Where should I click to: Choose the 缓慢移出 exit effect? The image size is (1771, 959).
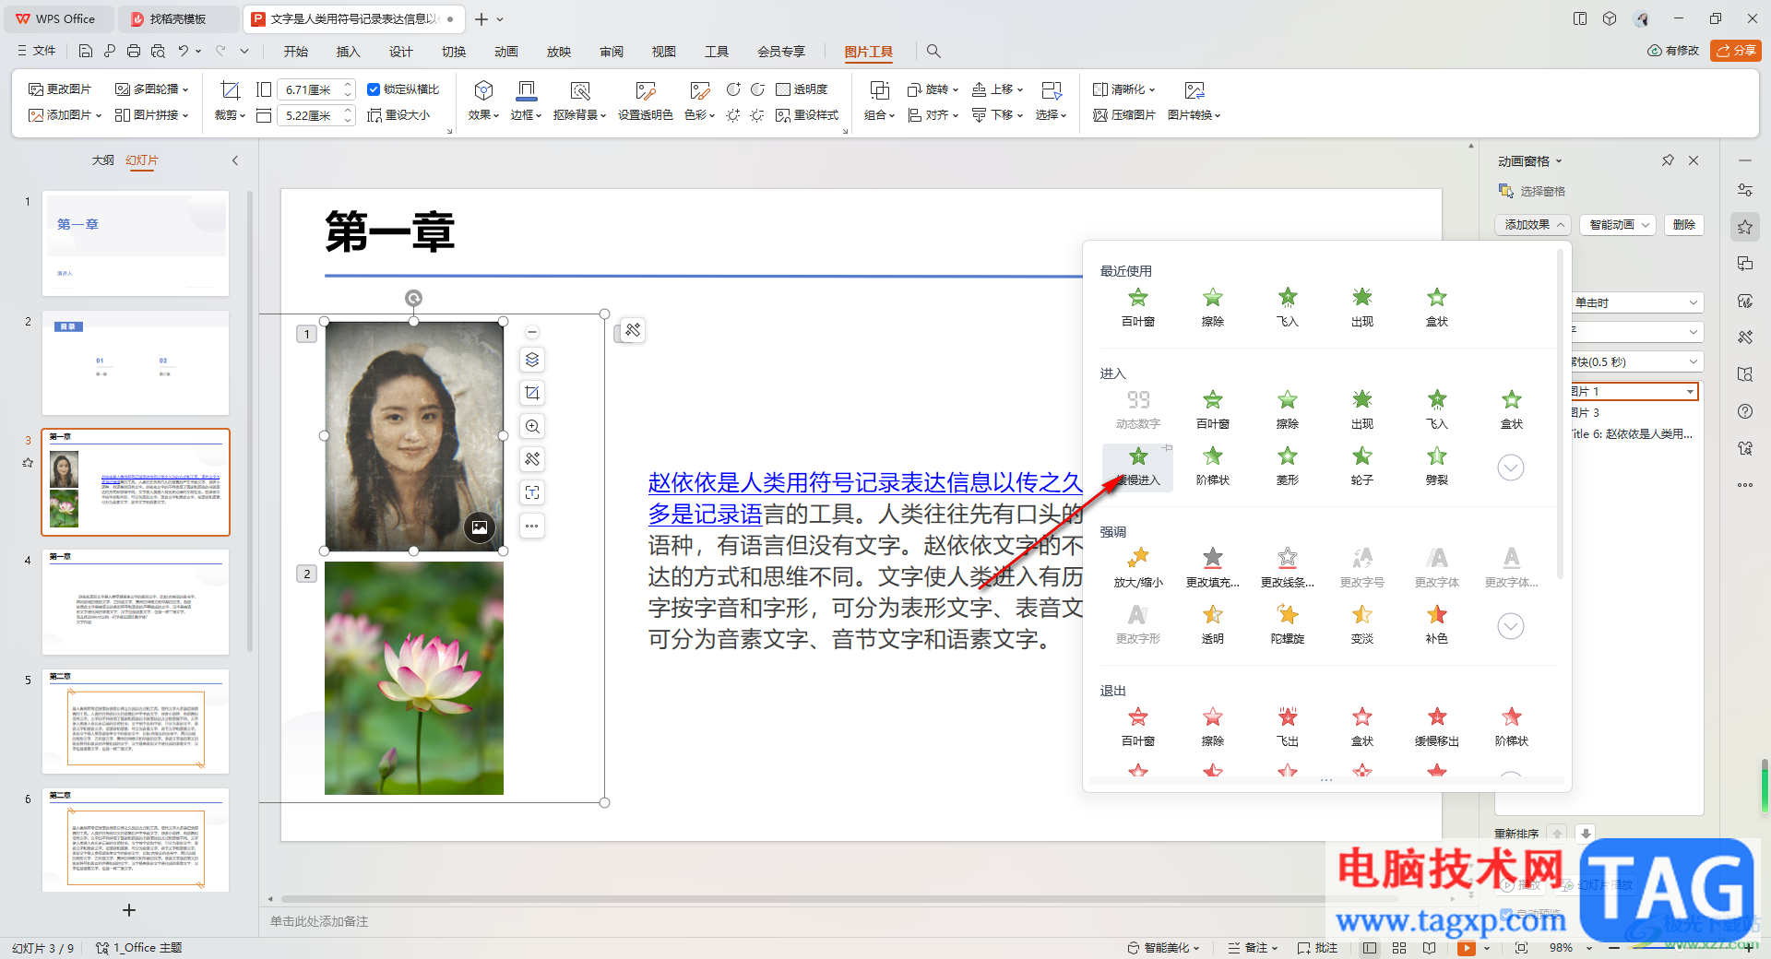(1436, 728)
